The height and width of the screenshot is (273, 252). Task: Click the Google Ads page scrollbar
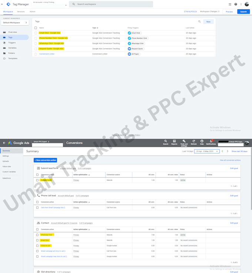251,178
